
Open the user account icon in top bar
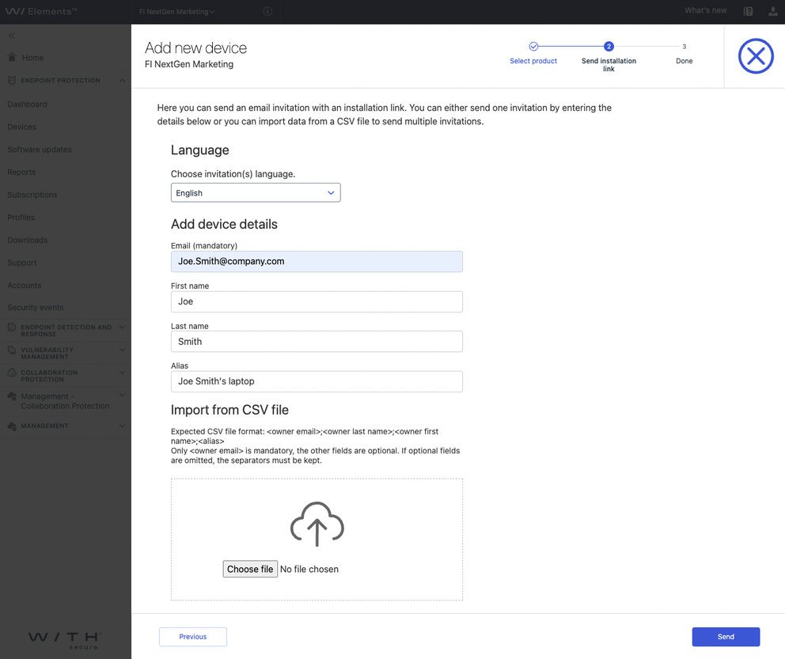point(772,11)
